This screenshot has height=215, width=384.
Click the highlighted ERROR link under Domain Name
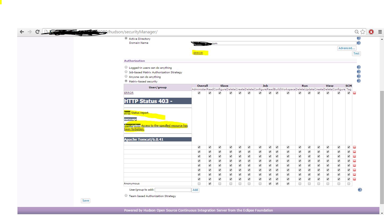point(198,53)
